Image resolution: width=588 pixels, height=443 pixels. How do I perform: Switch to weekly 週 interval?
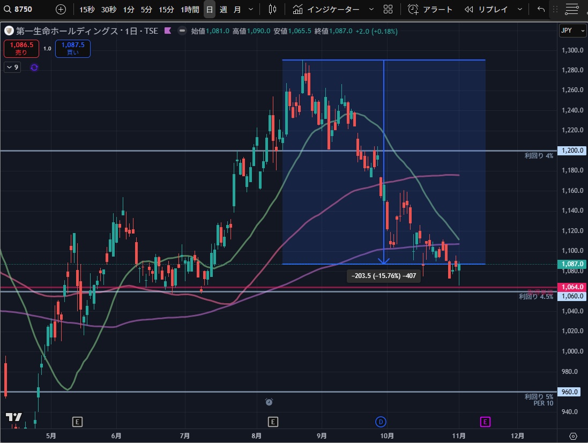point(224,9)
